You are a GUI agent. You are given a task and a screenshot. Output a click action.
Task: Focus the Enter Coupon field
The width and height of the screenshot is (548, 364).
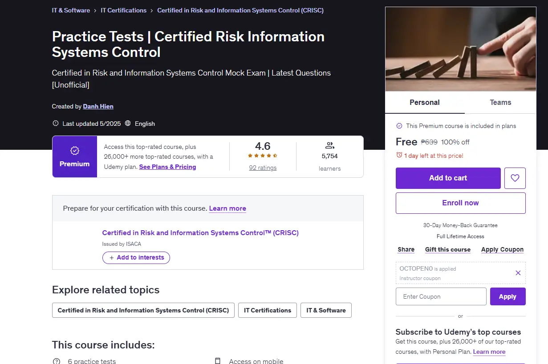[441, 296]
